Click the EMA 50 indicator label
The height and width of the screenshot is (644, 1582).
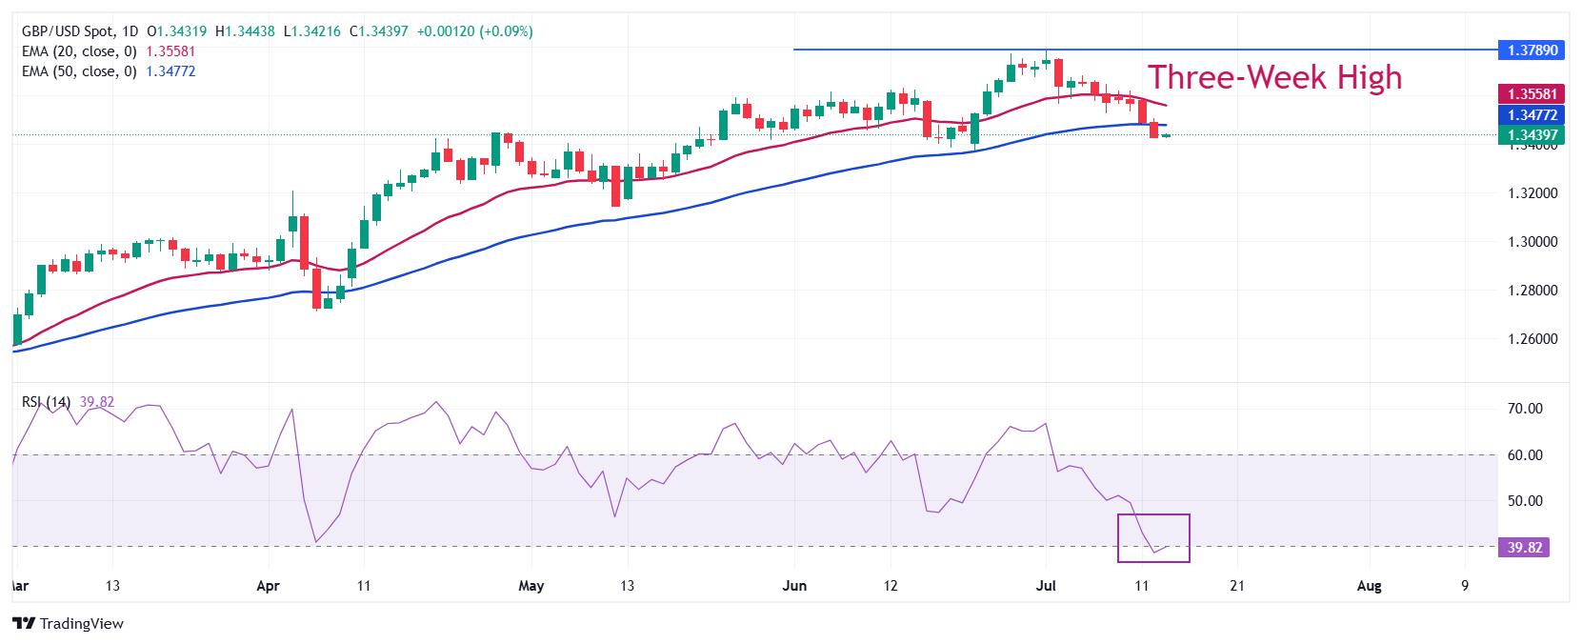click(80, 71)
